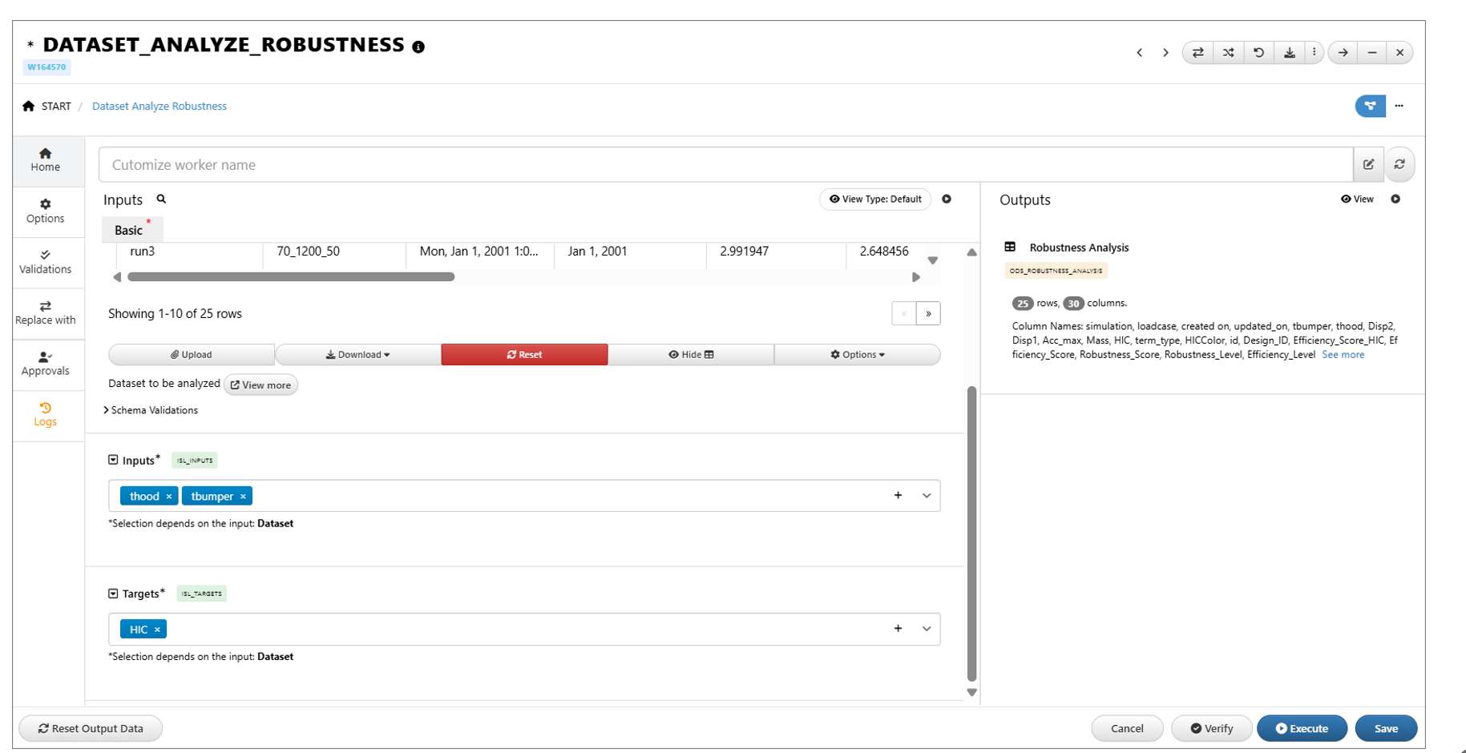Open the Logs sidebar item
The image size is (1466, 753).
coord(46,415)
